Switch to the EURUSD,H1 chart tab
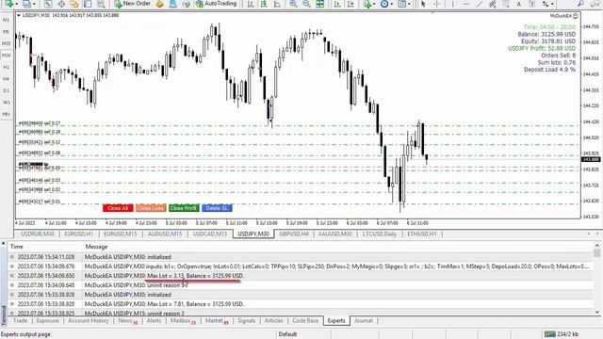Image resolution: width=603 pixels, height=339 pixels. point(78,234)
